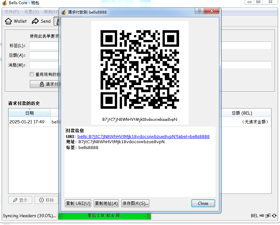Click the green sync progress bar
280x225 pixels.
104,216
